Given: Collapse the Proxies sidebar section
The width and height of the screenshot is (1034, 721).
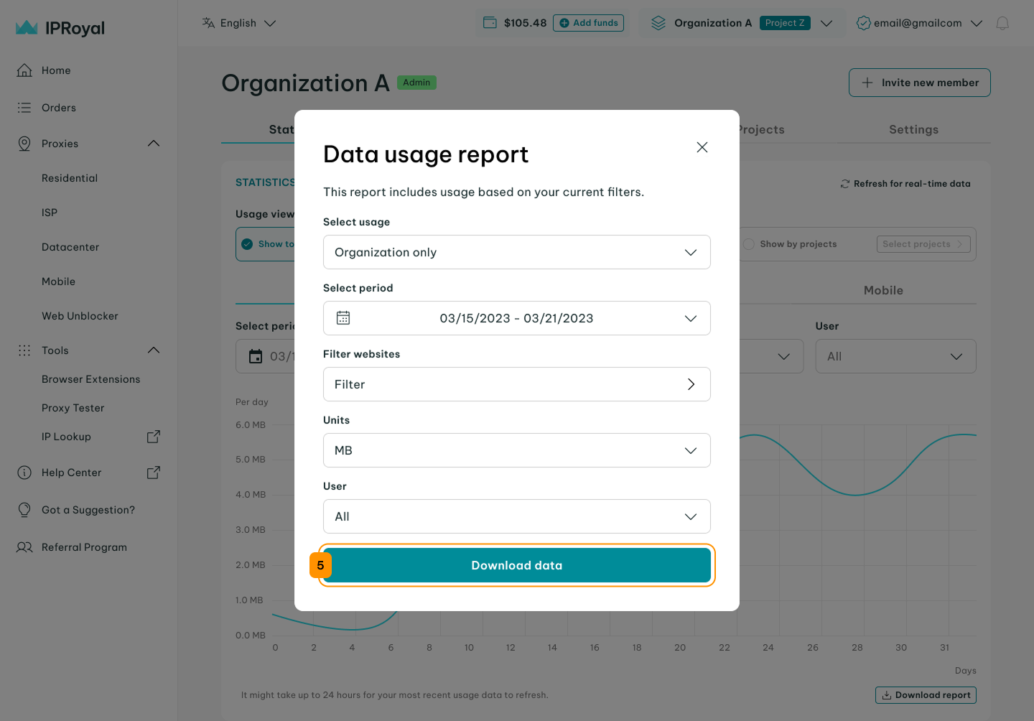Looking at the screenshot, I should (154, 144).
